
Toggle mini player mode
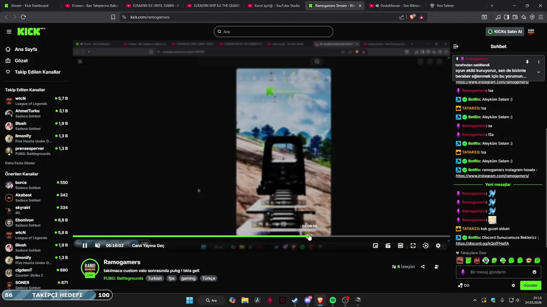tap(375, 246)
